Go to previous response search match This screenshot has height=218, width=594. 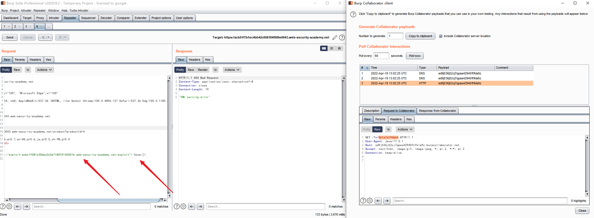(x=192, y=206)
